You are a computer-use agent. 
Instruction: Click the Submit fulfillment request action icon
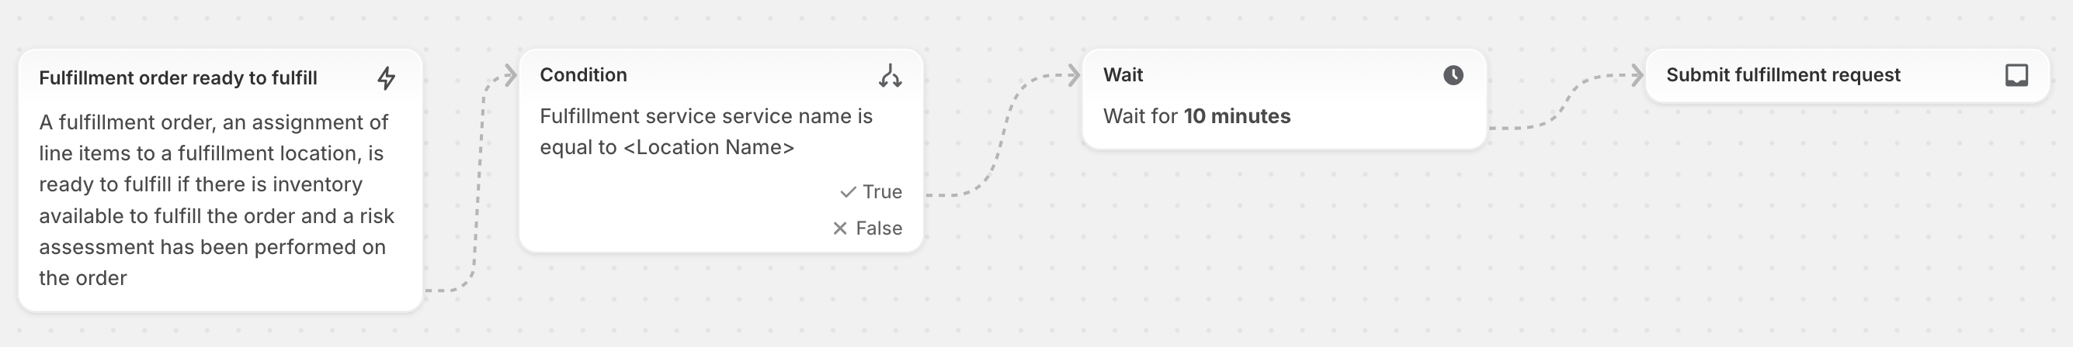2016,75
